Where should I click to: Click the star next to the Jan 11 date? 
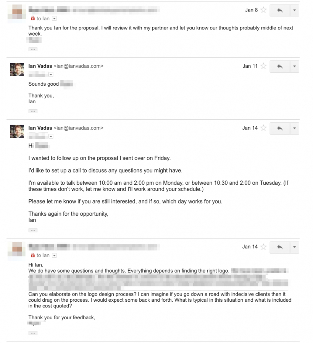pyautogui.click(x=264, y=66)
